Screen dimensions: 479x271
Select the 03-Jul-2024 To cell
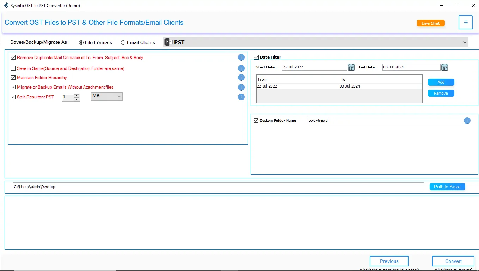[381, 86]
